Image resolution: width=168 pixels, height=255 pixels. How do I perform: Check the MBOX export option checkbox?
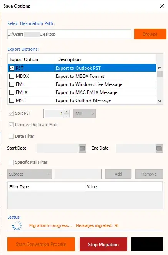point(12,76)
